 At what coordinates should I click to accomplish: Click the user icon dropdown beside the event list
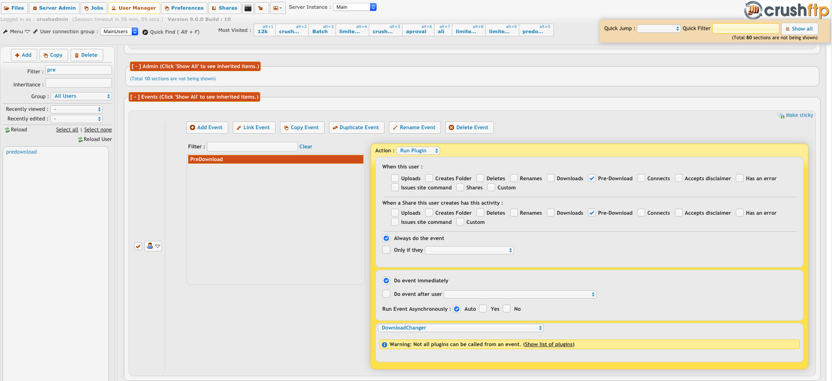tap(153, 246)
